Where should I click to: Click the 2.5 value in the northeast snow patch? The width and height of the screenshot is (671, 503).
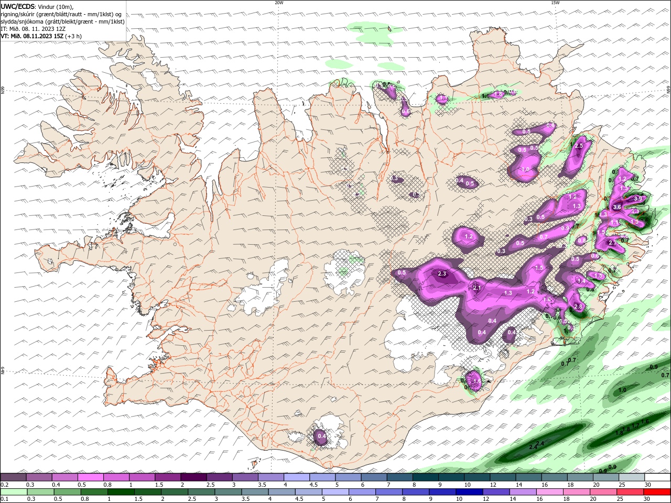point(579,146)
